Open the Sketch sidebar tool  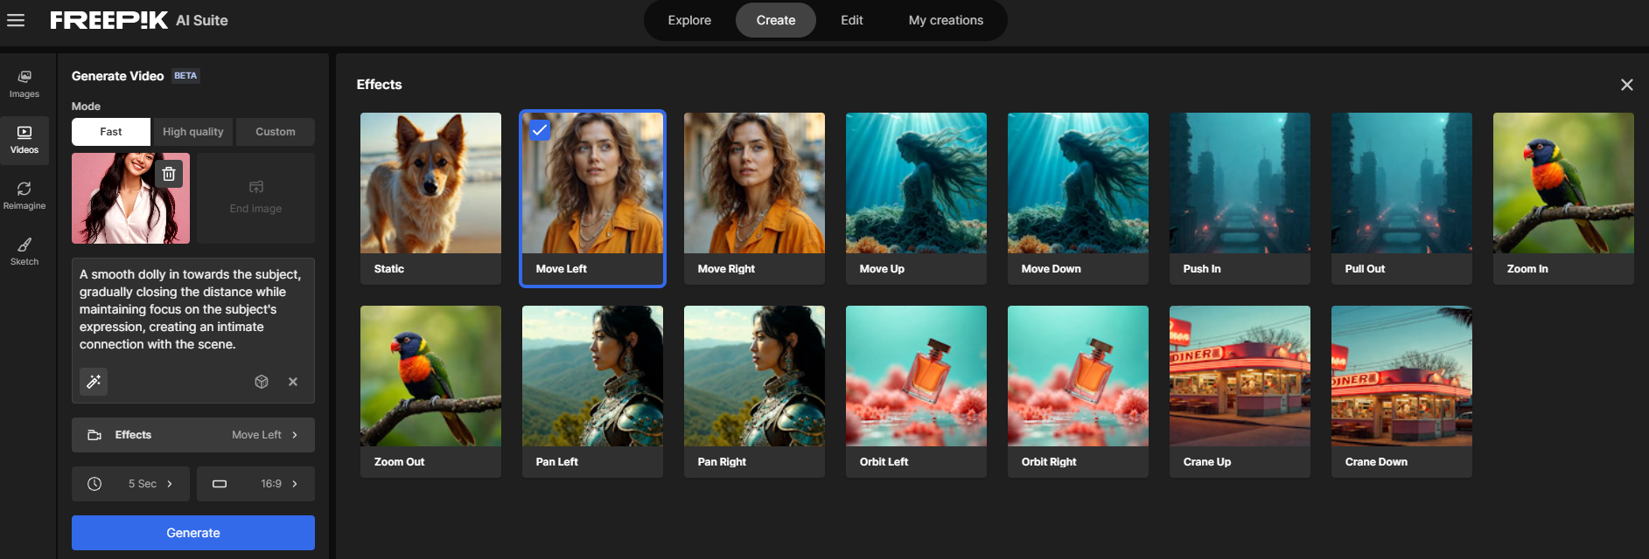pyautogui.click(x=24, y=252)
